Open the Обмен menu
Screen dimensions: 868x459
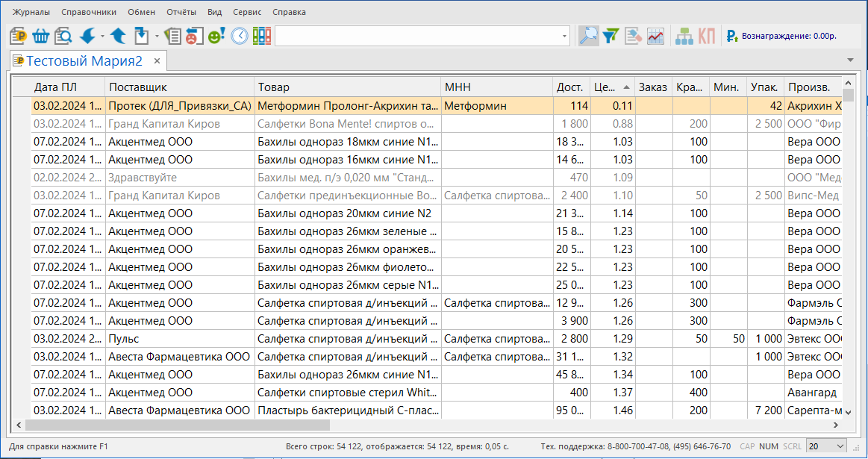(x=141, y=12)
